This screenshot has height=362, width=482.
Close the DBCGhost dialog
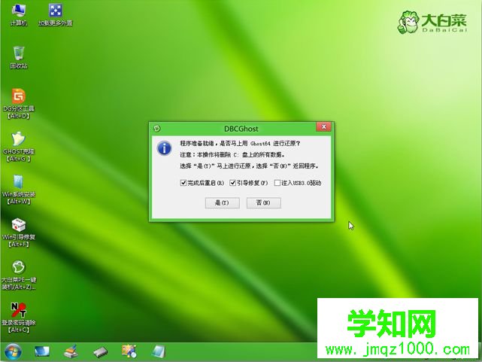(323, 126)
